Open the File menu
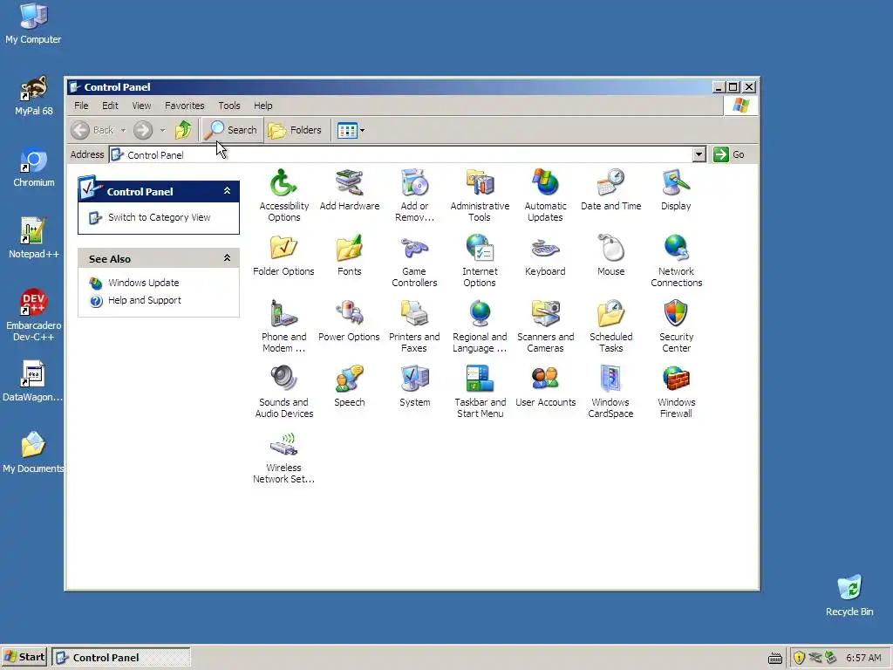The image size is (893, 670). pos(81,106)
